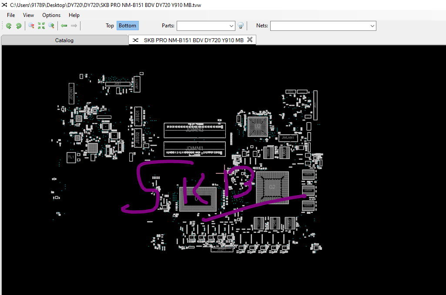Select the JDIMM3 memory slot
Image resolution: width=446 pixels, height=295 pixels.
pos(195,130)
